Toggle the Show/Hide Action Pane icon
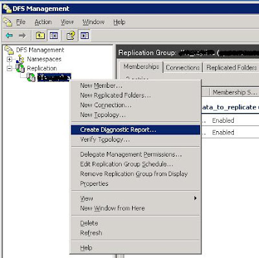This screenshot has height=258, width=259. tap(84, 35)
